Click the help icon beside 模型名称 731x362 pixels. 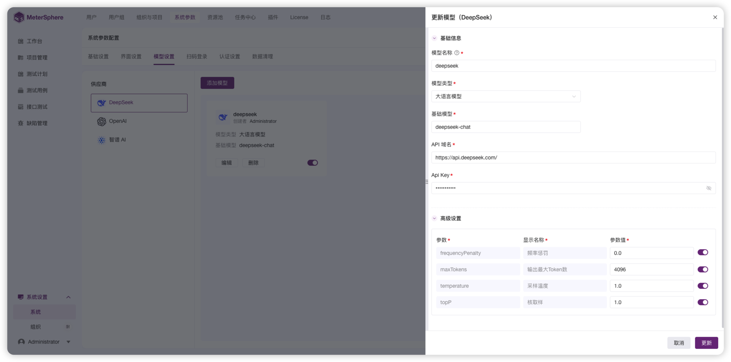pos(456,53)
